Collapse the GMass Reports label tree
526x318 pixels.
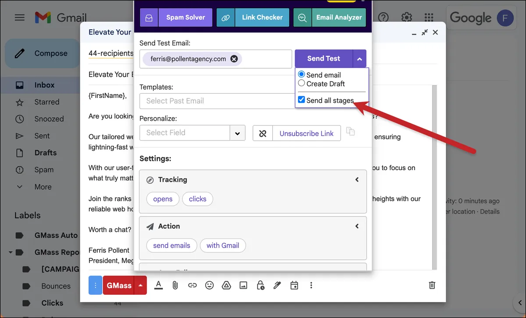[10, 252]
